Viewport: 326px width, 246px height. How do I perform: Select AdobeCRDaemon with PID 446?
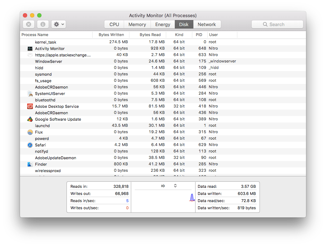51,87
